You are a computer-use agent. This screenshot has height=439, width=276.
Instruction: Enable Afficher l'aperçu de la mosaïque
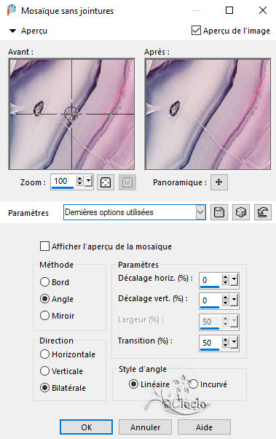coord(44,246)
